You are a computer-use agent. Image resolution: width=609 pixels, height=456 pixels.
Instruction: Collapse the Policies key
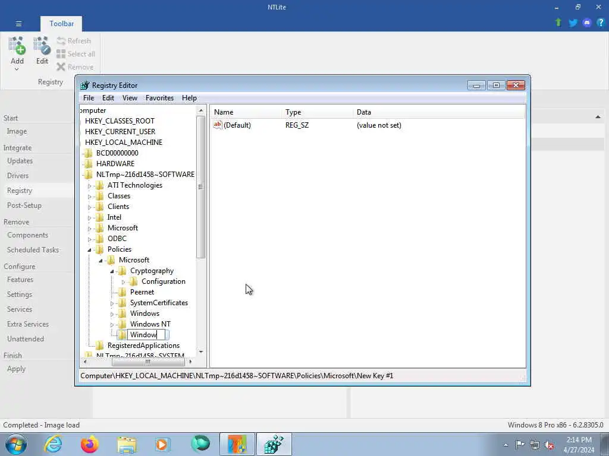89,250
